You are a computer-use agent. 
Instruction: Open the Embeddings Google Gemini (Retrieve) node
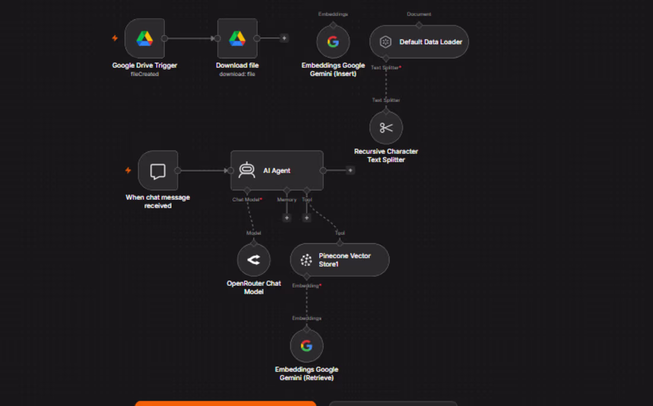306,346
